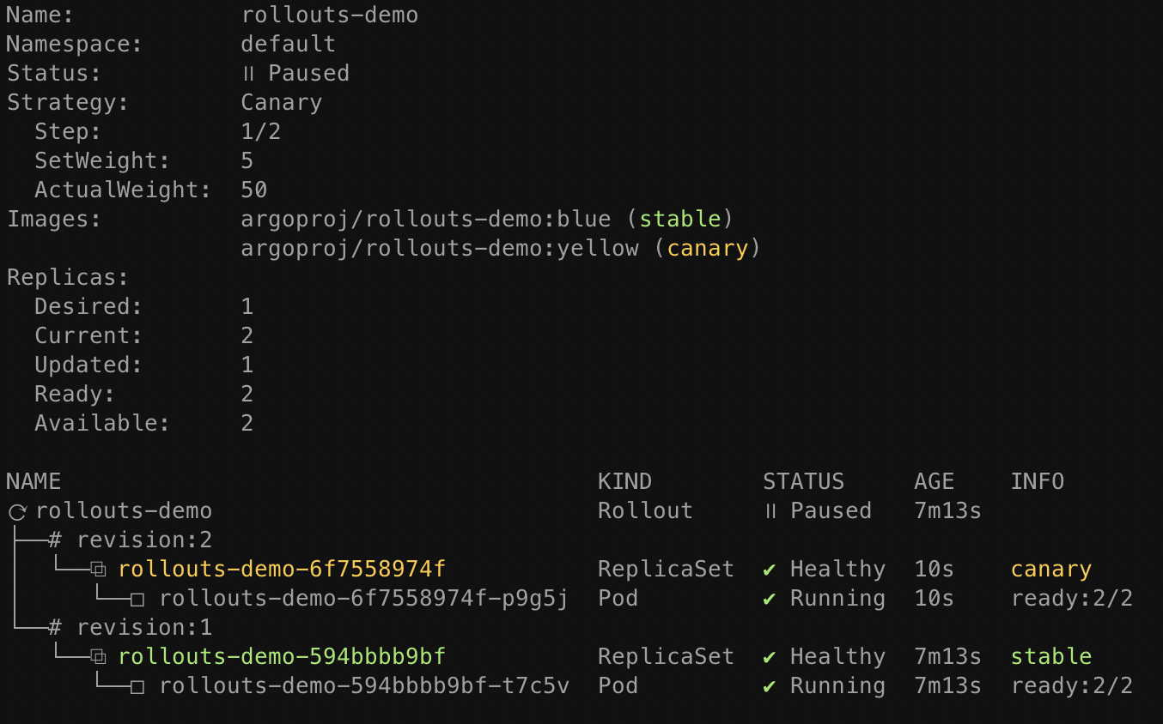Image resolution: width=1163 pixels, height=724 pixels.
Task: Click the hash symbol before revision:2
Action: point(56,540)
